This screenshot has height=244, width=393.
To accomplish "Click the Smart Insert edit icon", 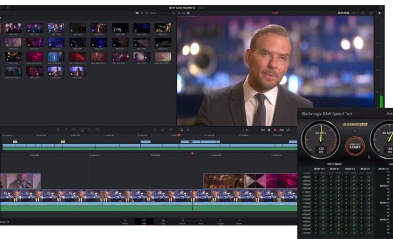I will 58,130.
